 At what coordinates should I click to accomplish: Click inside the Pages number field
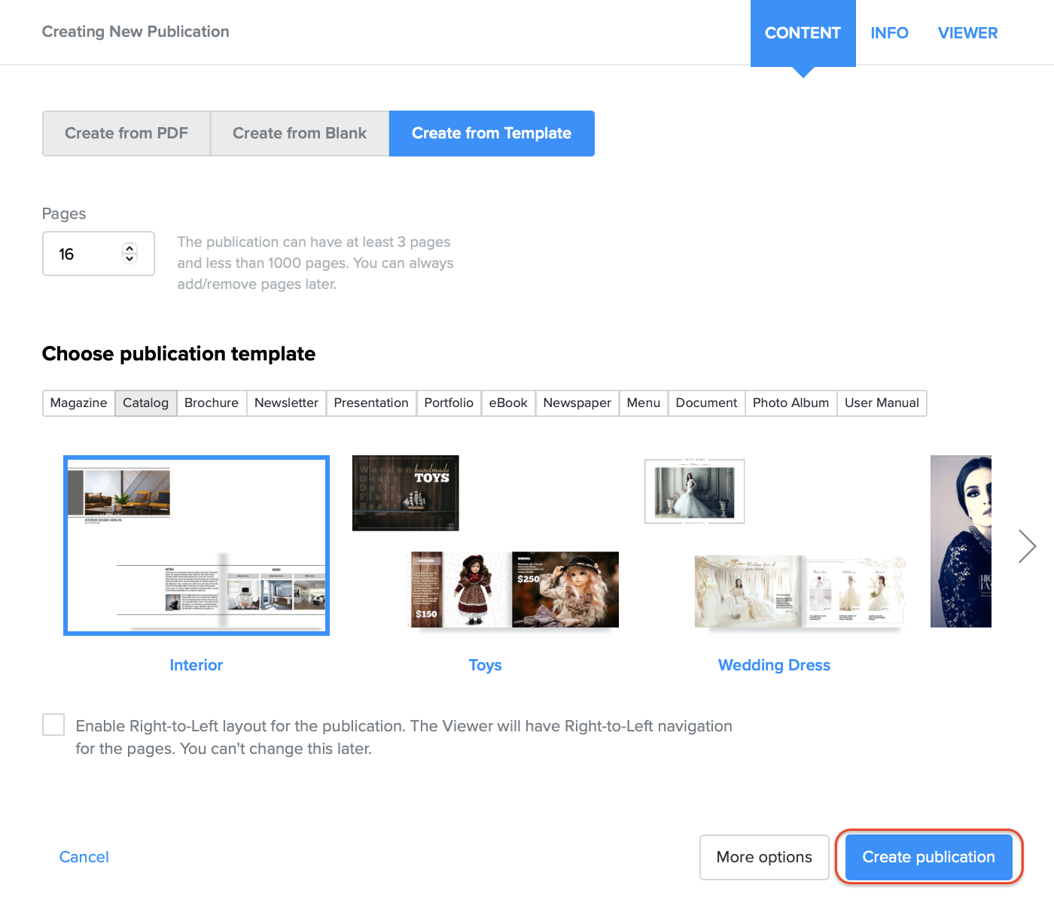83,254
